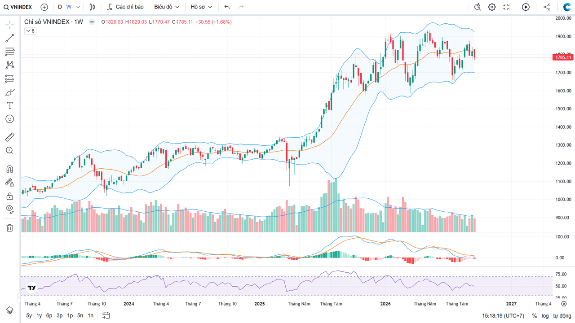The height and width of the screenshot is (323, 575).
Task: Open time axis settings gear
Action: pyautogui.click(x=564, y=304)
